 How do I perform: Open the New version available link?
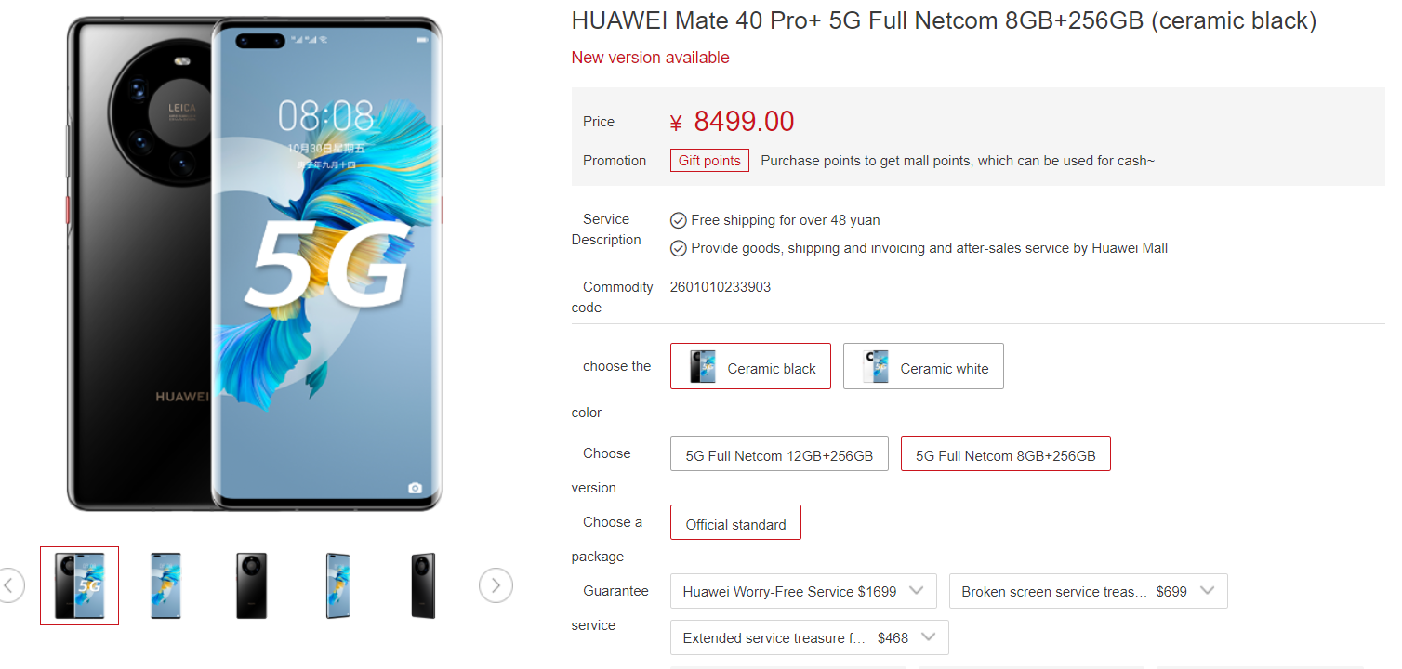[x=650, y=57]
